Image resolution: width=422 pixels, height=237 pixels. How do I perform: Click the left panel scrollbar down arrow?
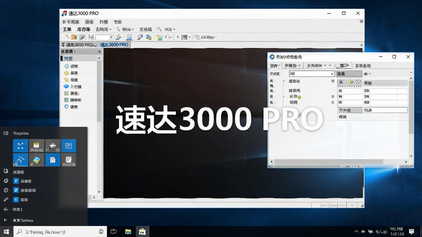99,192
